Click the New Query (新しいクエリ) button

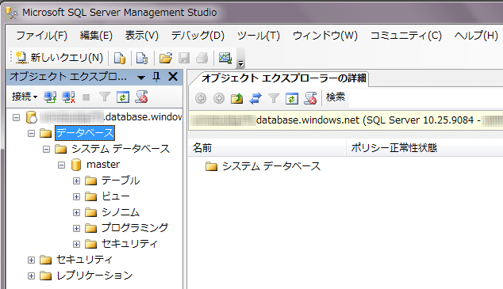tap(60, 58)
